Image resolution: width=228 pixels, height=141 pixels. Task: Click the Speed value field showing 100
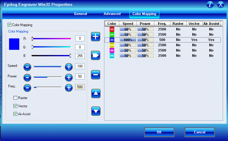(x=80, y=66)
